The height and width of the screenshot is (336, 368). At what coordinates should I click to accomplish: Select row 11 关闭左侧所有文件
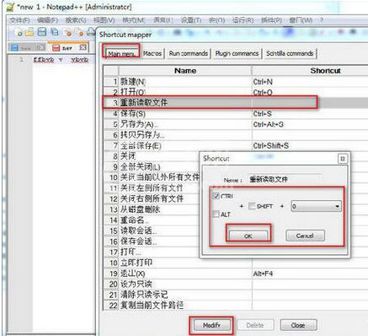[x=151, y=188]
